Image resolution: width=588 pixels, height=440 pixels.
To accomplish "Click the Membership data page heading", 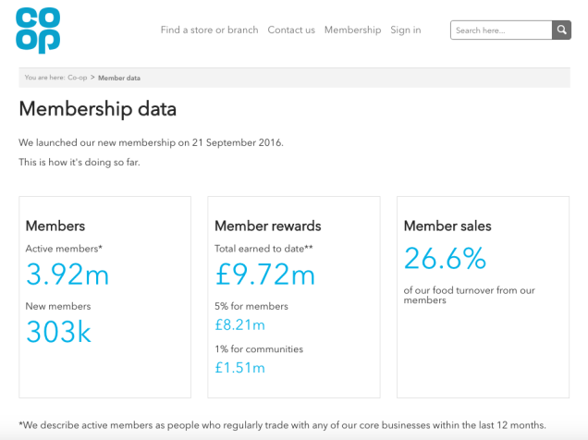I will [x=97, y=109].
